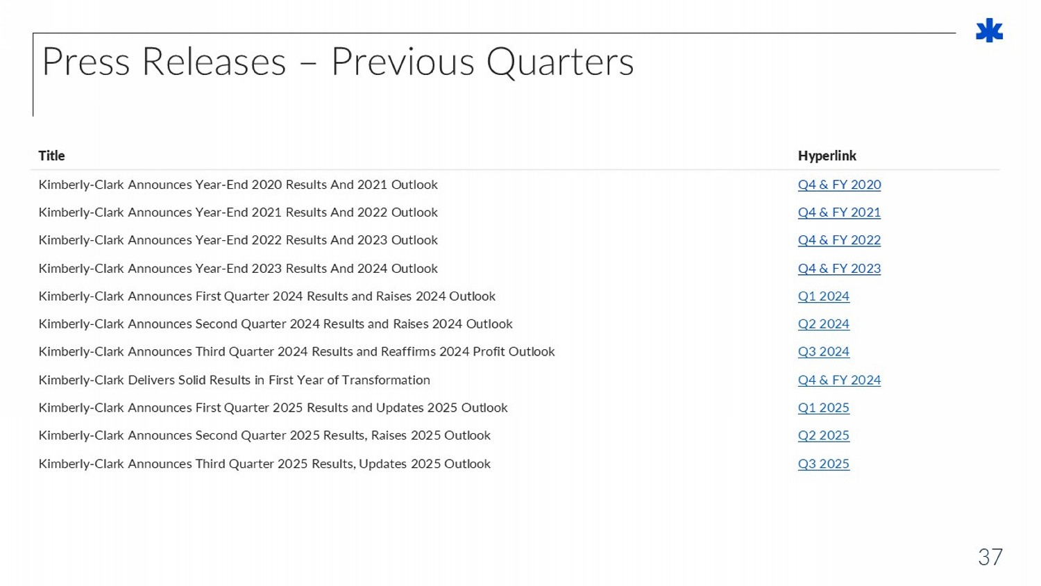Open the Q4 & FY 2020 link

pos(839,185)
